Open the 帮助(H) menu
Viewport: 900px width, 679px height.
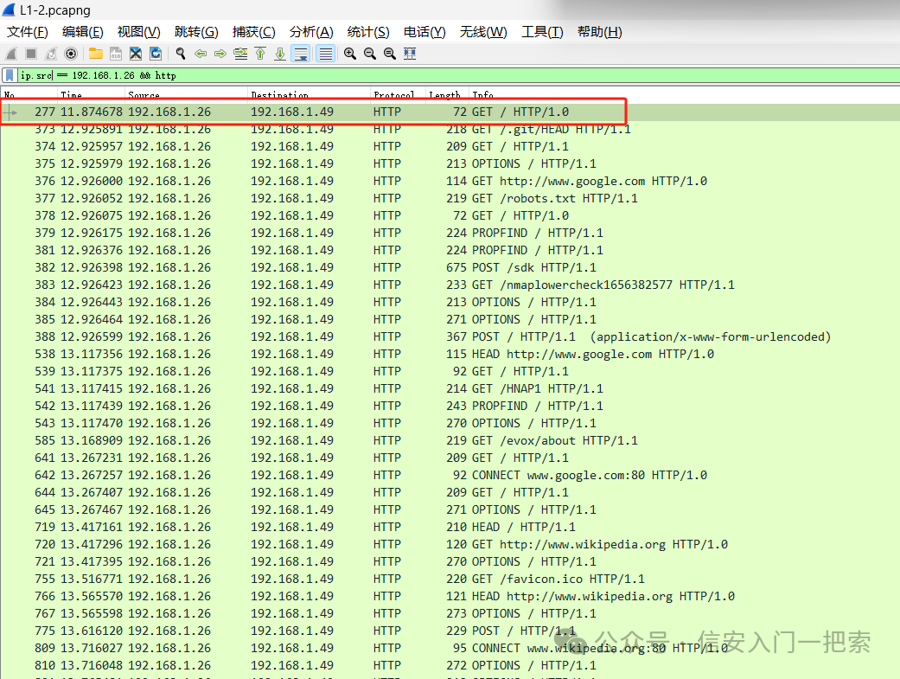600,32
